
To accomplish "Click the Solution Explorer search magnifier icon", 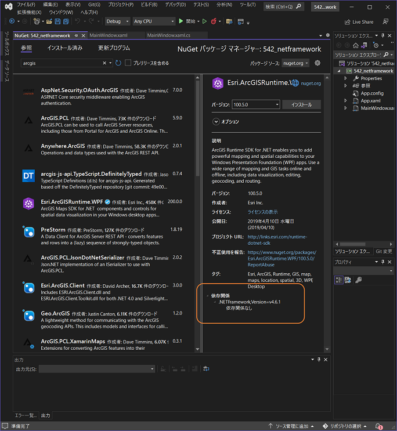I will coord(387,55).
